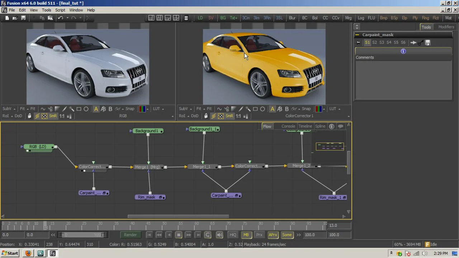Toggle APrx auto proxy mode
This screenshot has height=258, width=459.
coord(273,235)
